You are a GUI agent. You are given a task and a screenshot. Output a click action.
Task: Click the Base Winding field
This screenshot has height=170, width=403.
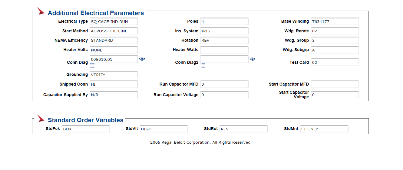coord(335,21)
